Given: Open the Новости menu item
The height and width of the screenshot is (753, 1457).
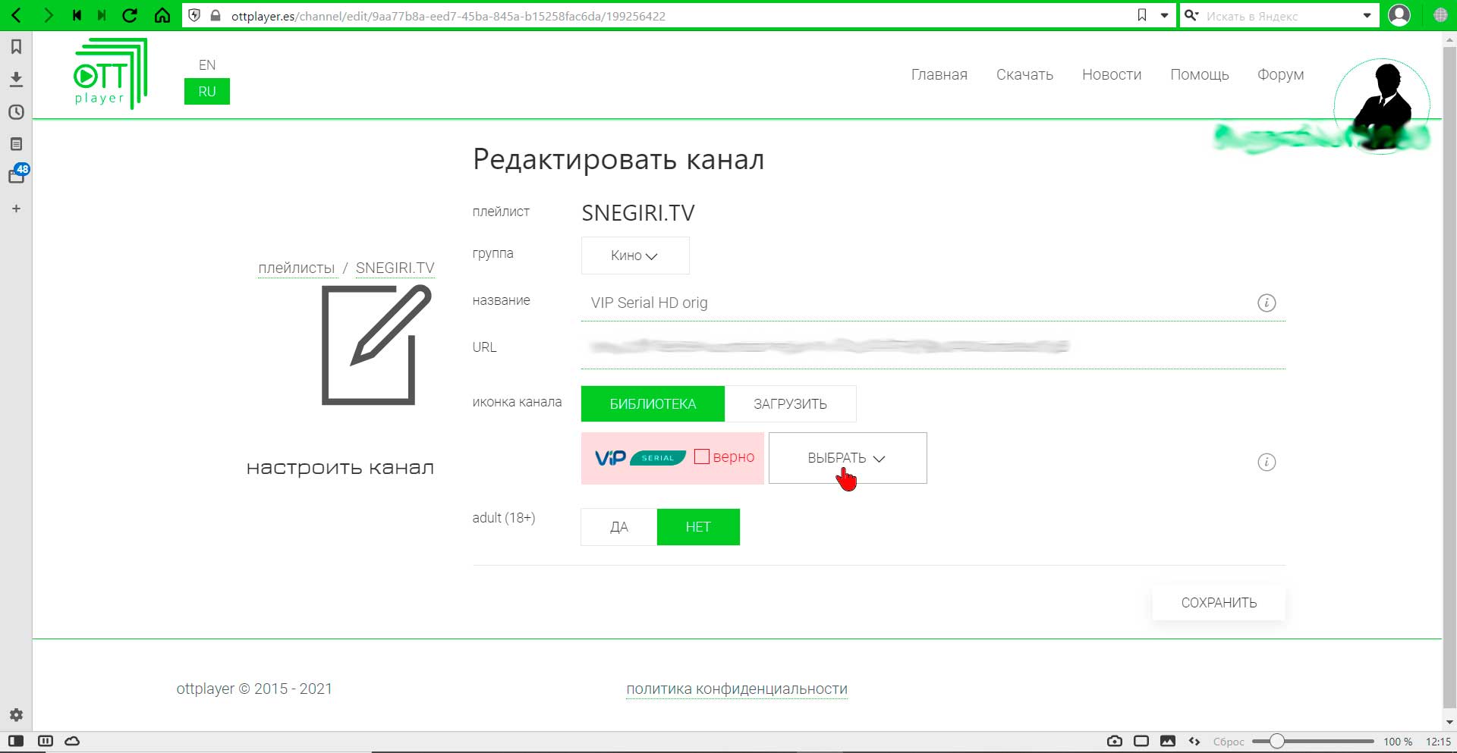Looking at the screenshot, I should pyautogui.click(x=1112, y=74).
